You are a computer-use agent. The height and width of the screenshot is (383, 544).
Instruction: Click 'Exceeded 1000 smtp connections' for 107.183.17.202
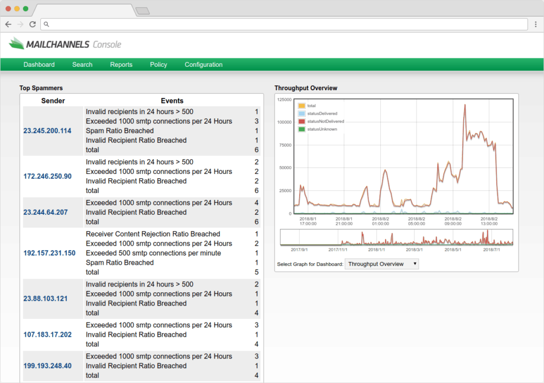click(159, 325)
